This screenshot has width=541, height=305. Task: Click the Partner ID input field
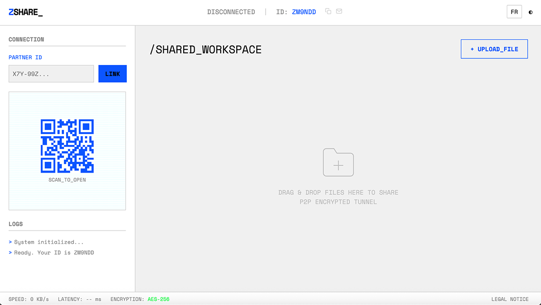click(x=51, y=74)
